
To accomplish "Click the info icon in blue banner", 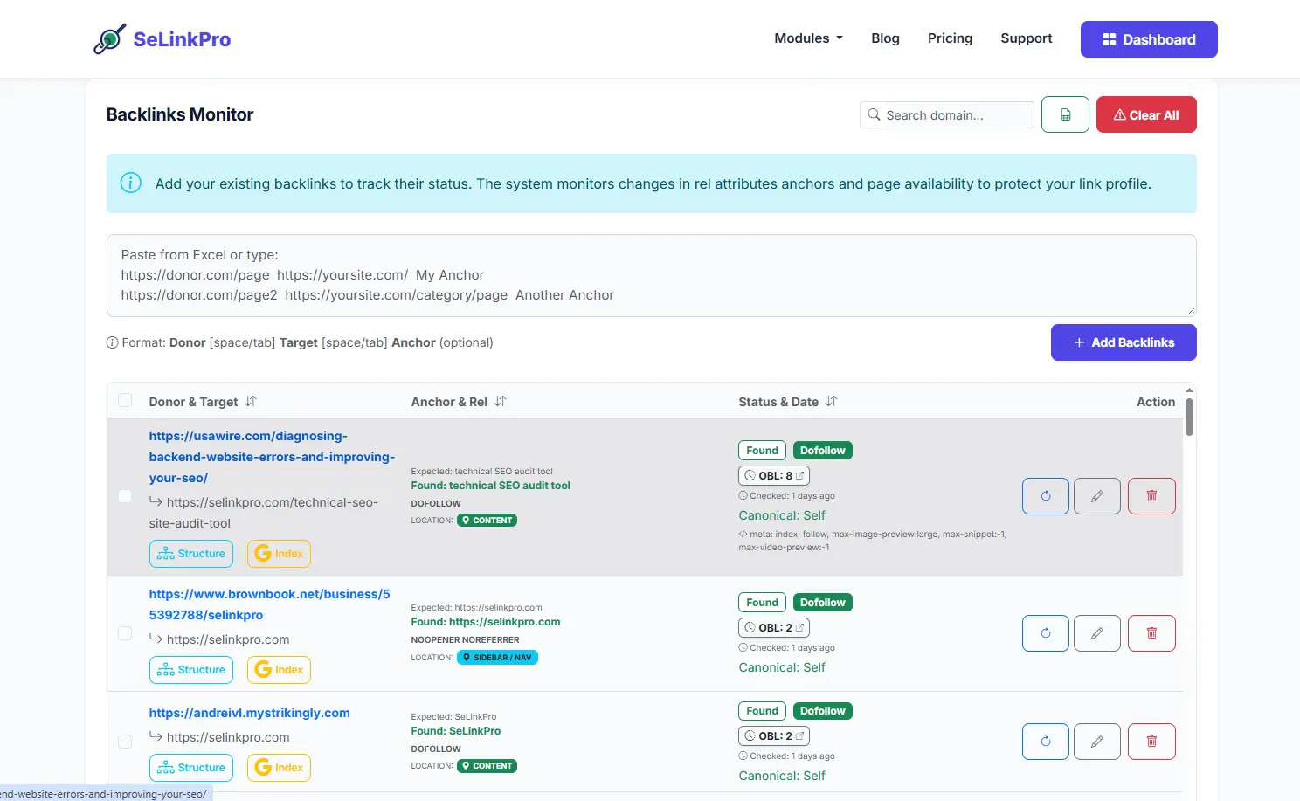I will pos(131,183).
